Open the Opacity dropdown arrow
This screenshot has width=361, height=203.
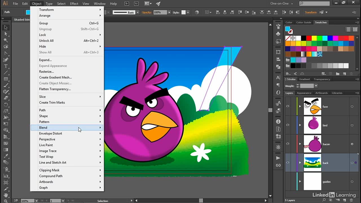coord(169,12)
